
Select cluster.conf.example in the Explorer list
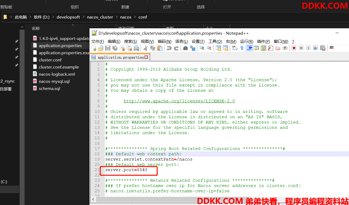[x=59, y=67]
